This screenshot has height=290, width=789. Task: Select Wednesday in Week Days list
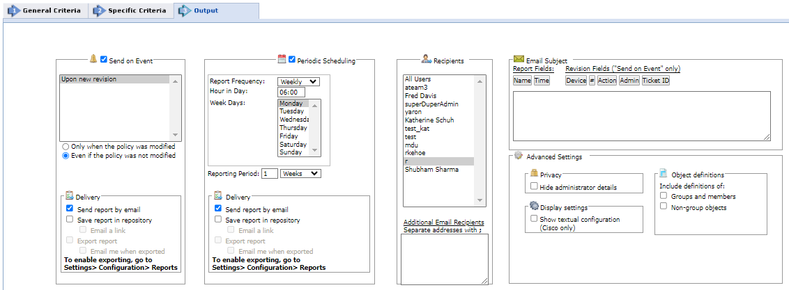(x=293, y=120)
